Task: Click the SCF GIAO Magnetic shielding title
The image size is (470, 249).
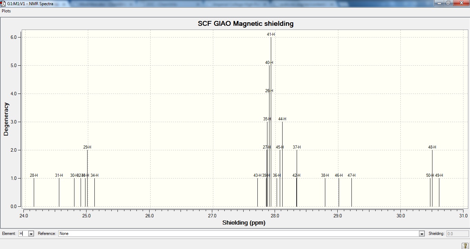Action: point(246,24)
